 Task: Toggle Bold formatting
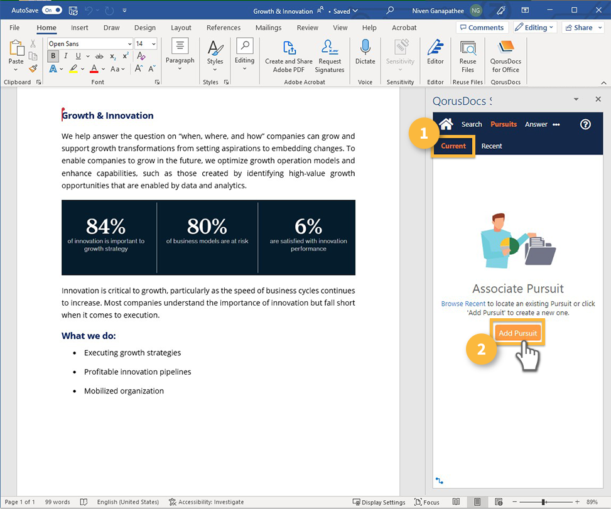coord(53,56)
